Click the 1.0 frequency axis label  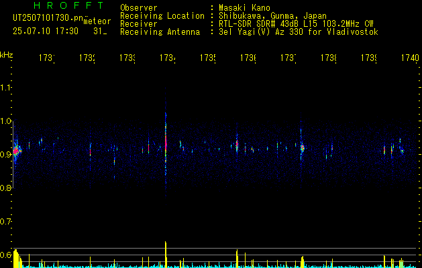click(x=5, y=121)
